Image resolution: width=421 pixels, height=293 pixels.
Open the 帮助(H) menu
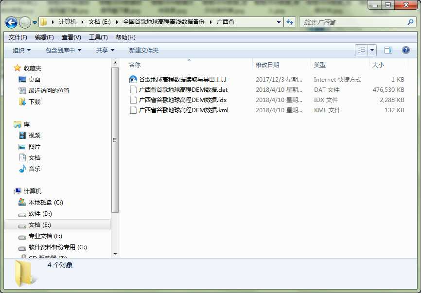coord(125,37)
